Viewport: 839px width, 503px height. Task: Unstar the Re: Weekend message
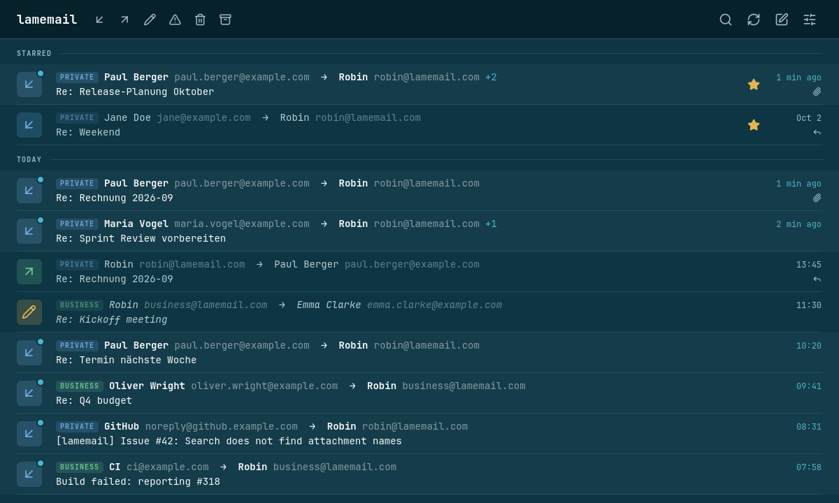(754, 125)
